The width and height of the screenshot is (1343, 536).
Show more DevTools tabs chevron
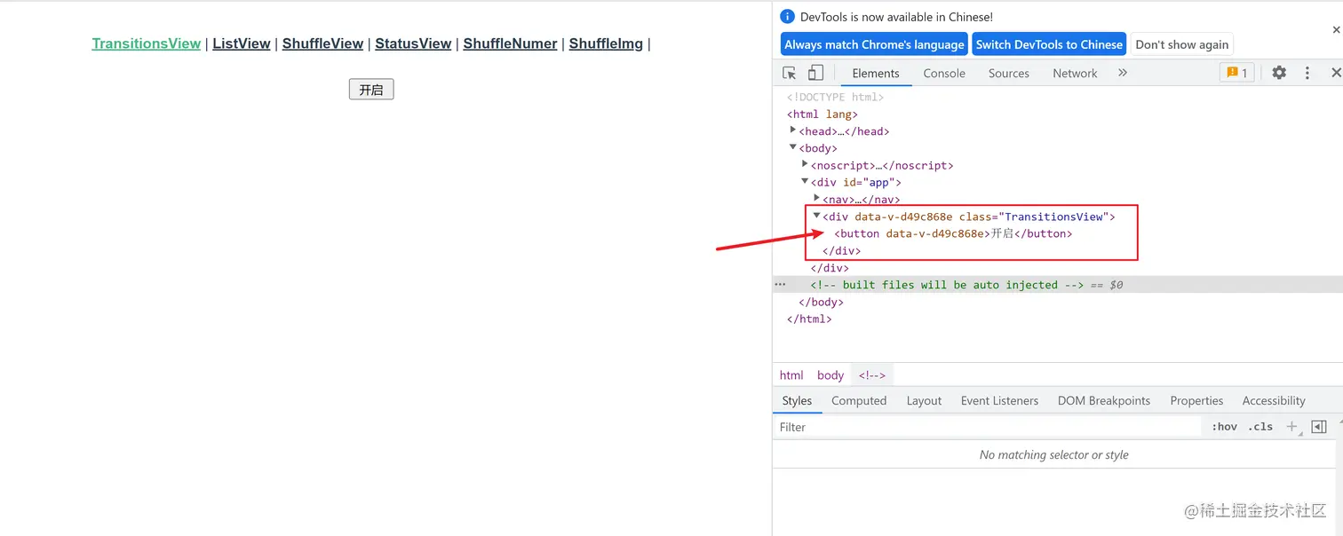[1123, 73]
